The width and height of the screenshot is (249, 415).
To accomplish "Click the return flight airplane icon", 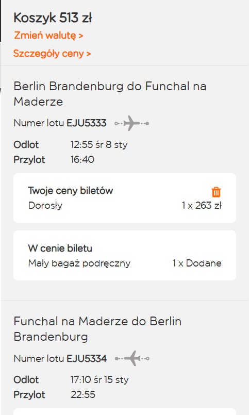I will point(132,358).
